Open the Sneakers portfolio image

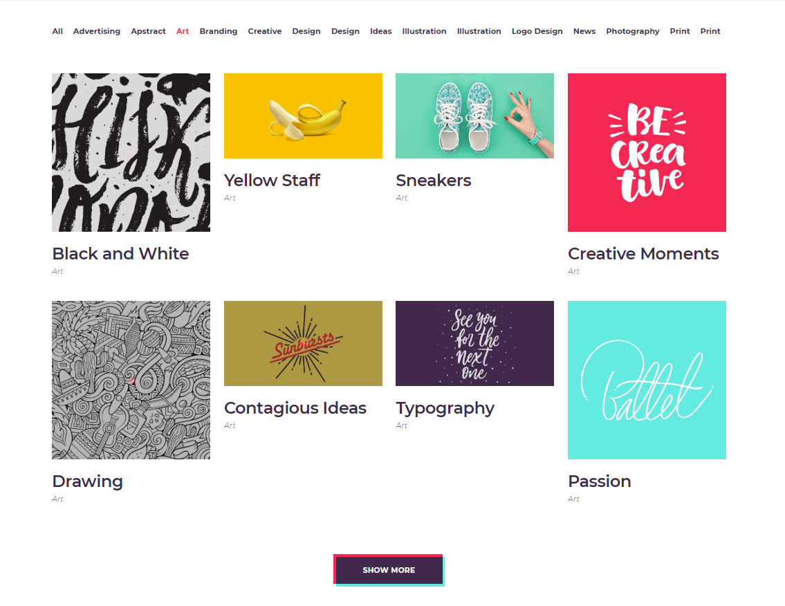pos(474,116)
